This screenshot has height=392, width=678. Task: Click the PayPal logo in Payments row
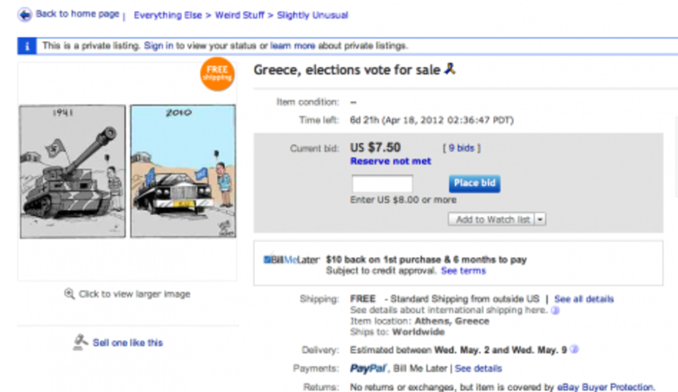[368, 368]
